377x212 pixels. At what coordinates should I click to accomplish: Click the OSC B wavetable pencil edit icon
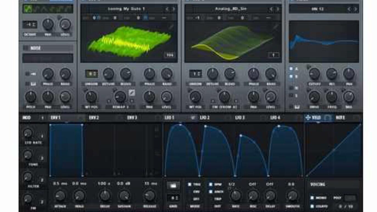point(275,27)
